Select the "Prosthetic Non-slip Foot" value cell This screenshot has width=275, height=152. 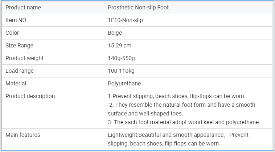pyautogui.click(x=188, y=8)
